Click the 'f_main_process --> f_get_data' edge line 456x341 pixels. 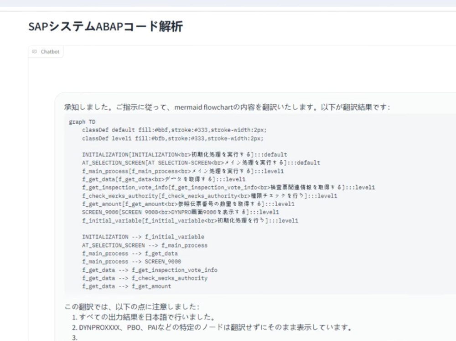(x=130, y=254)
